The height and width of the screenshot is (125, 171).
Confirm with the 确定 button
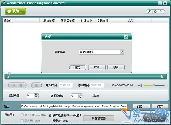tap(77, 67)
